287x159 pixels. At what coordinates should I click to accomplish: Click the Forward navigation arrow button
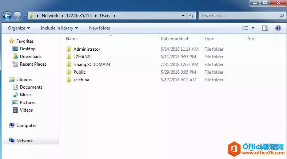(x=17, y=16)
